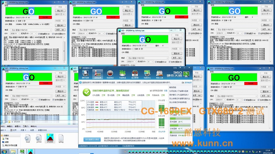Open 360硬件大师 title-bar menu arrow
275x154 pixels.
pos(180,68)
